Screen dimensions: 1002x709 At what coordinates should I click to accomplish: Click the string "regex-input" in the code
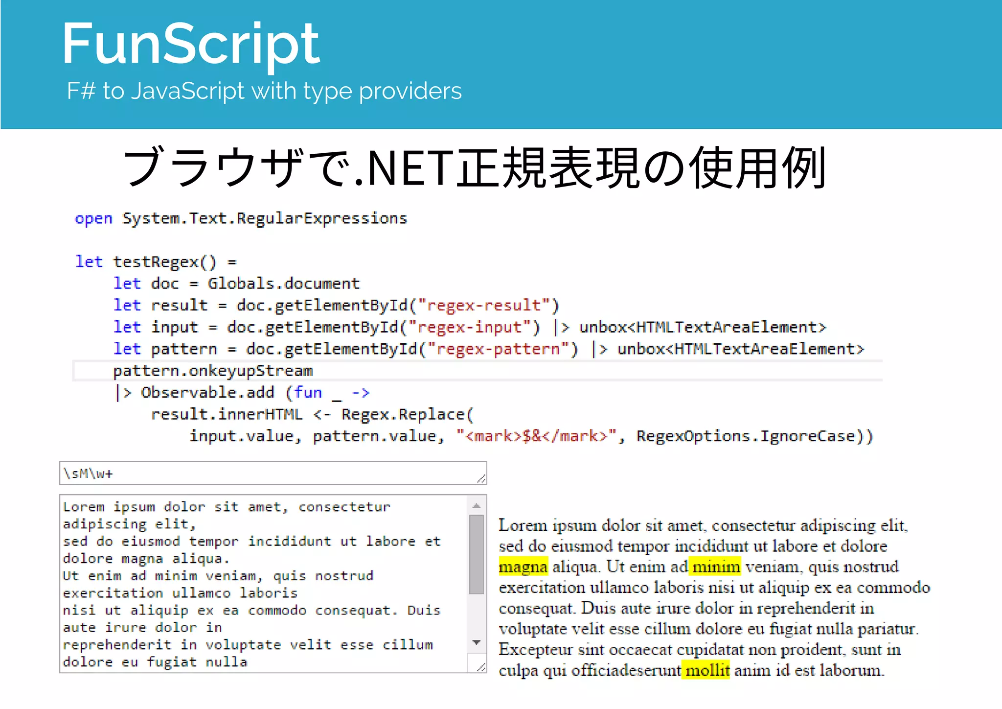tap(470, 327)
